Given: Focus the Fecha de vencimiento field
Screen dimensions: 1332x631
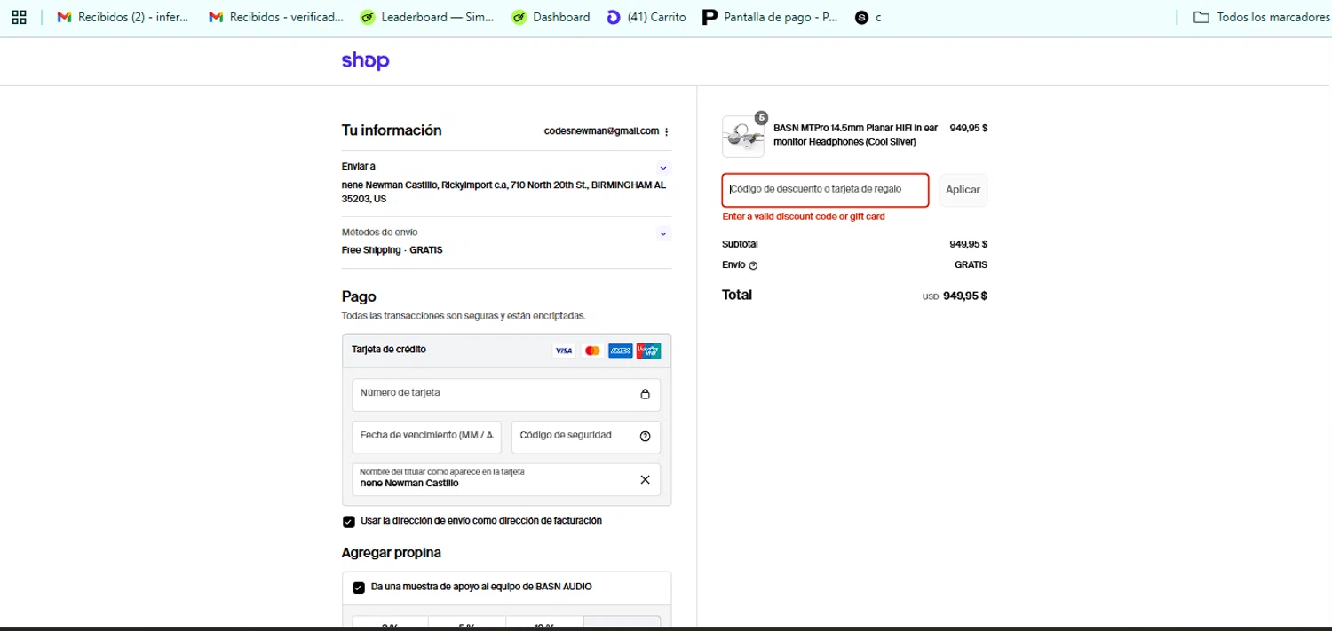Looking at the screenshot, I should 427,437.
